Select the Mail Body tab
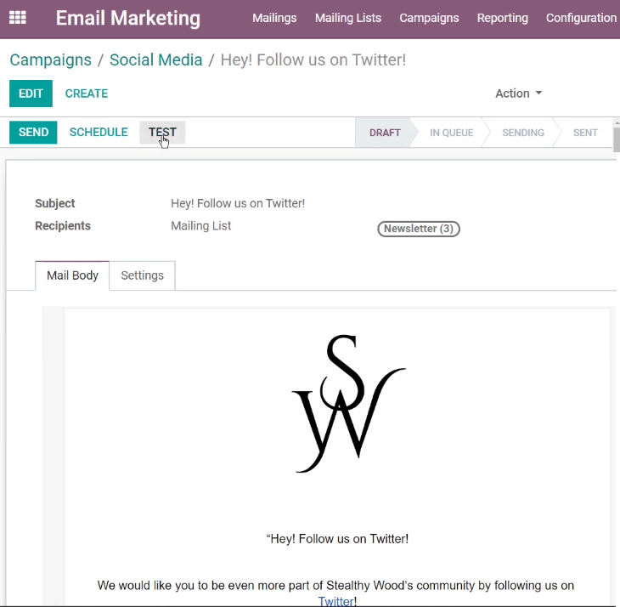Image resolution: width=620 pixels, height=607 pixels. coord(72,275)
